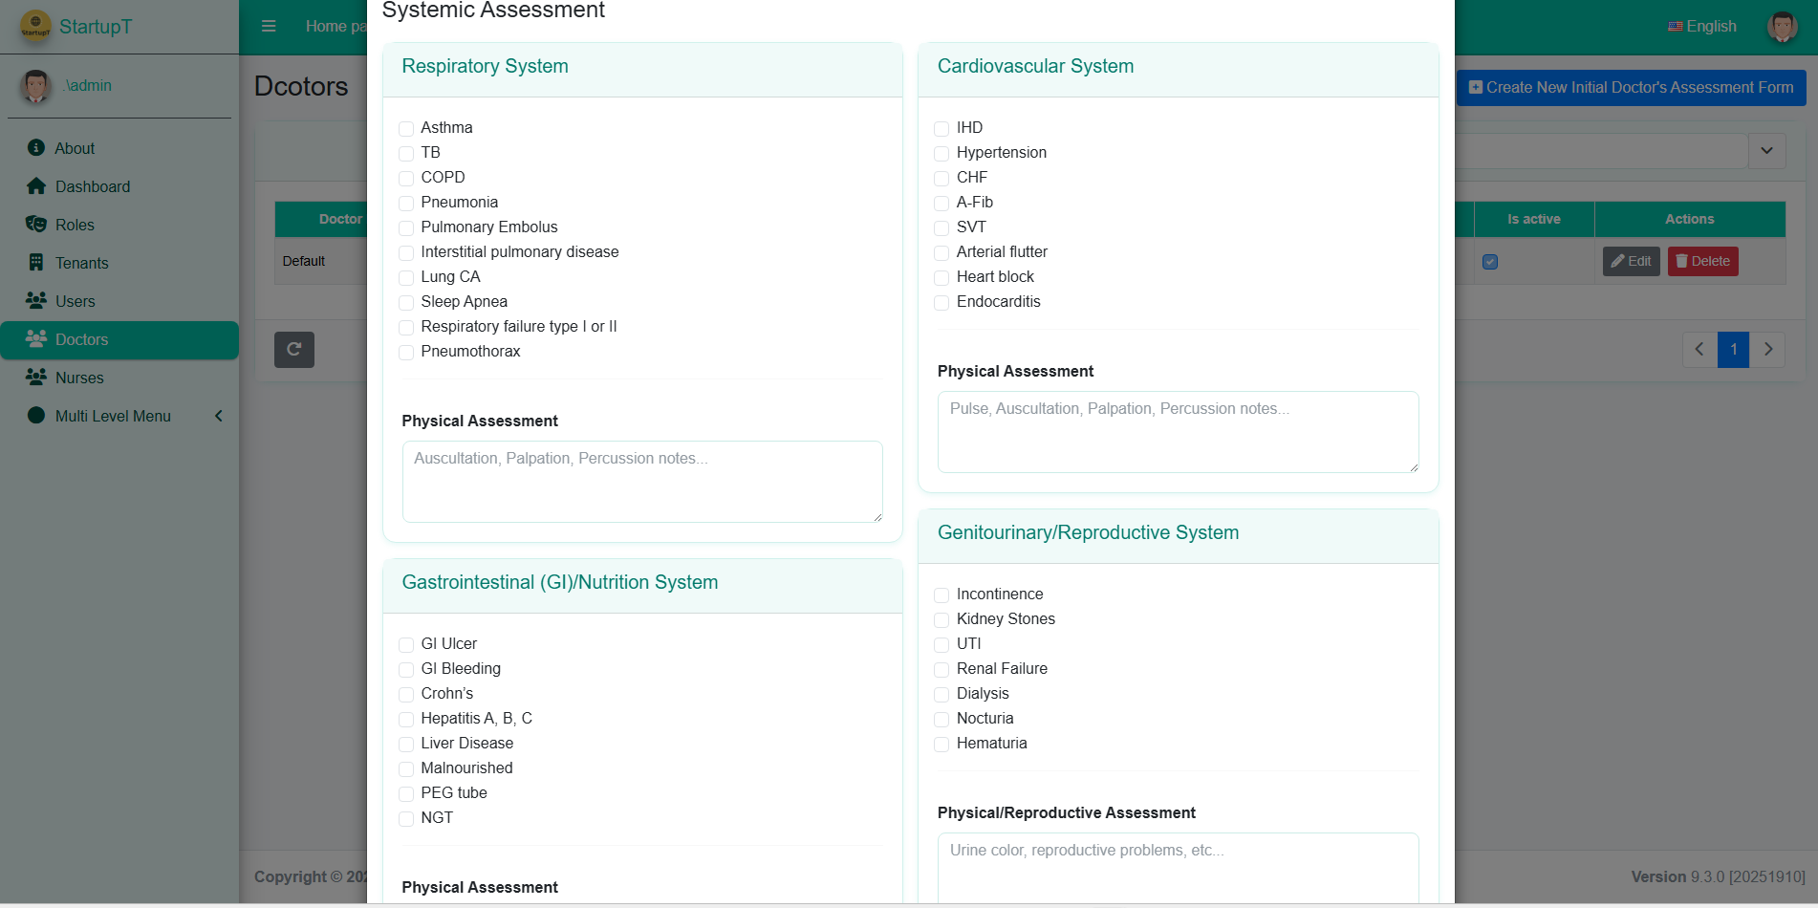1818x908 pixels.
Task: Open Tenants building icon
Action: click(x=36, y=263)
